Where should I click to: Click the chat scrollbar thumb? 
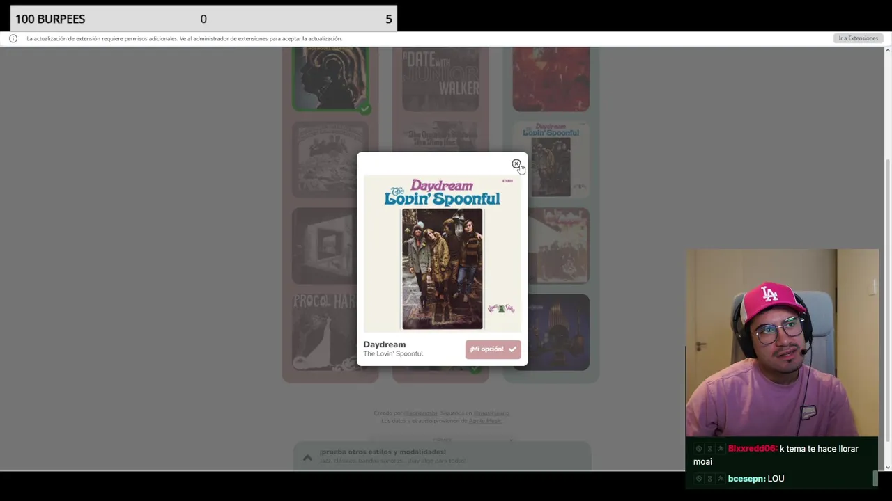click(876, 479)
